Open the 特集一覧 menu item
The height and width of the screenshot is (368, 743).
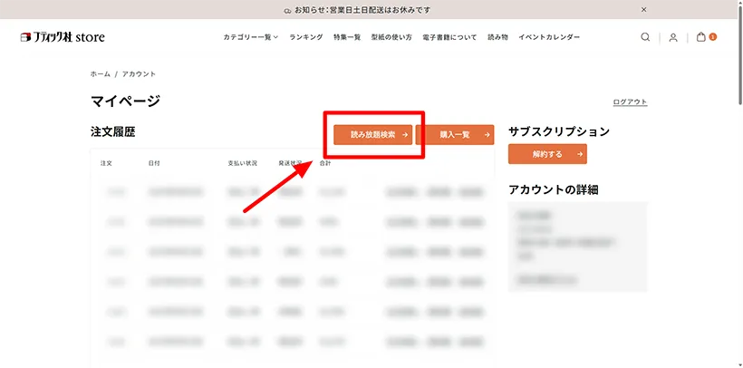click(347, 37)
